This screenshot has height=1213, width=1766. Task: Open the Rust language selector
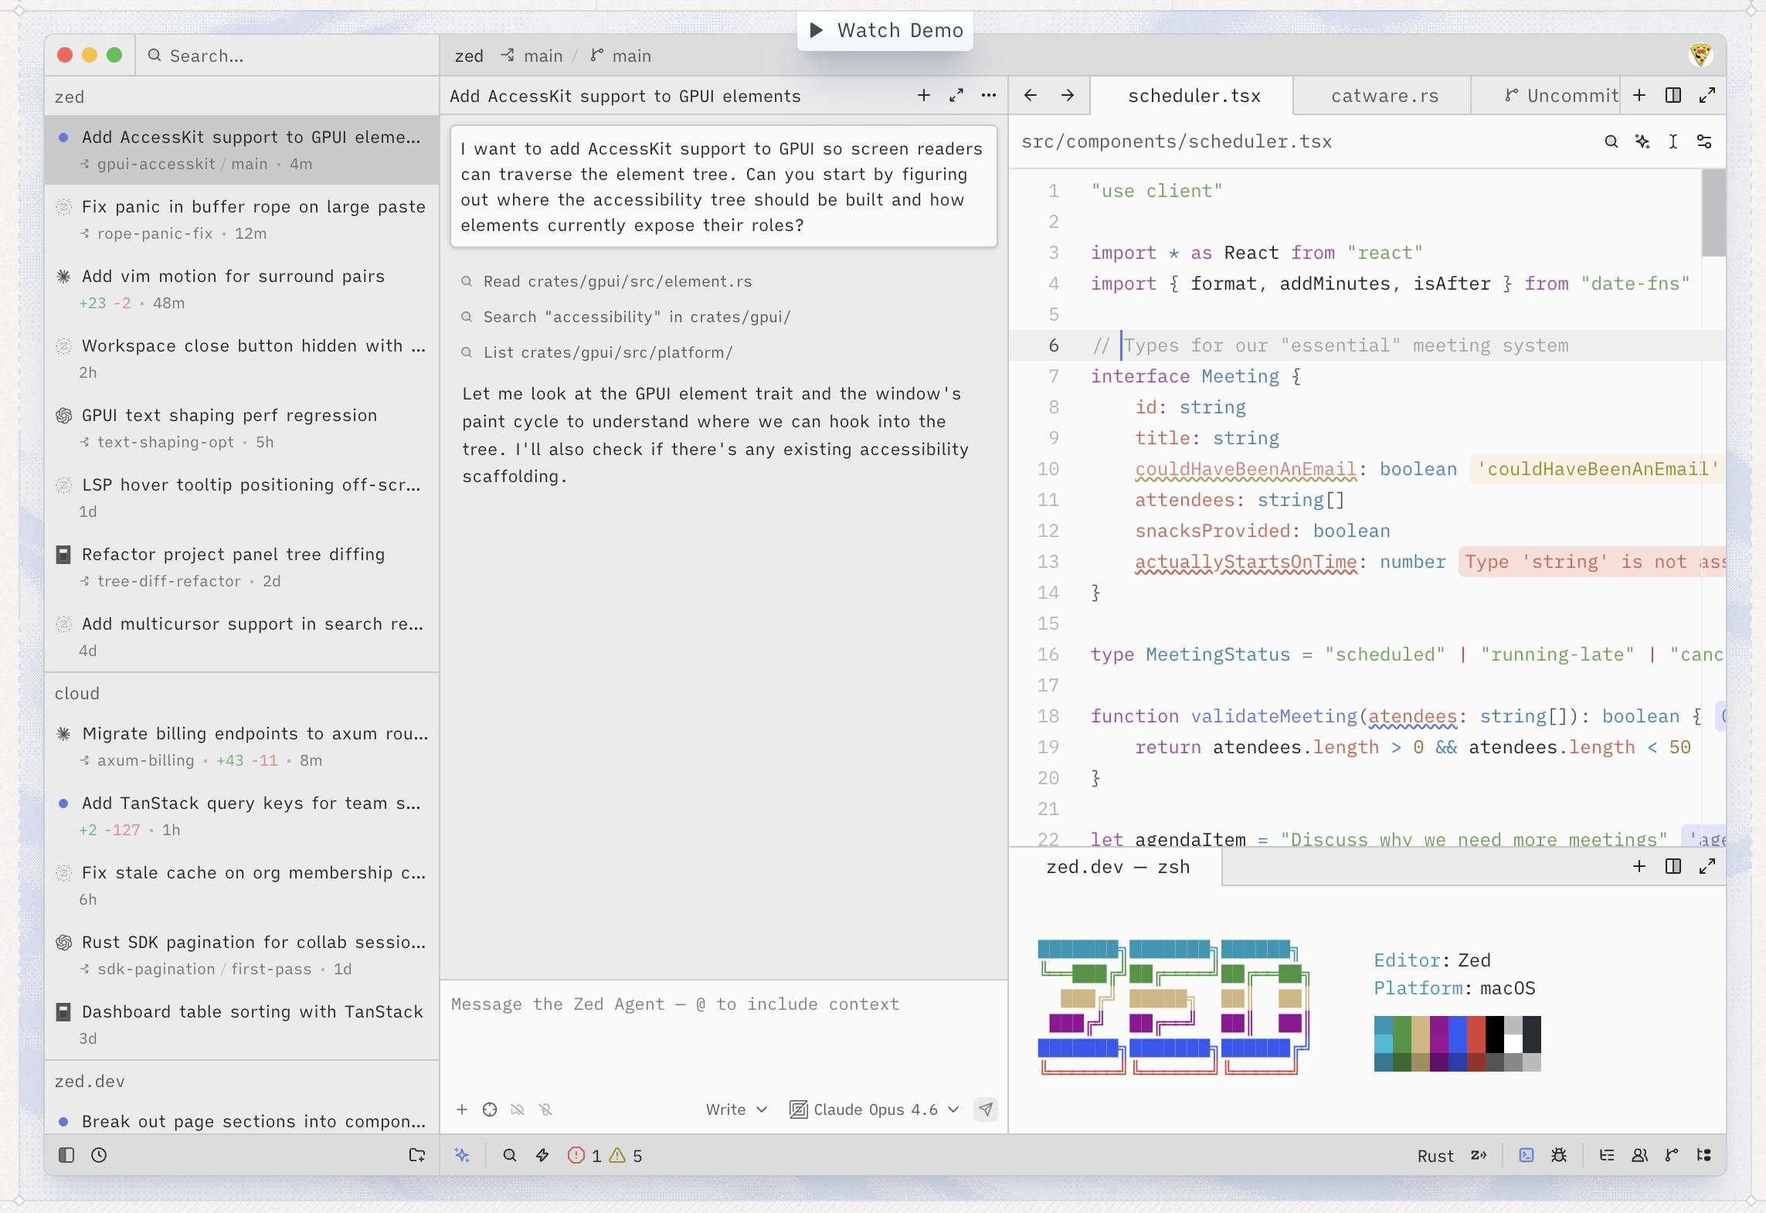coord(1435,1156)
